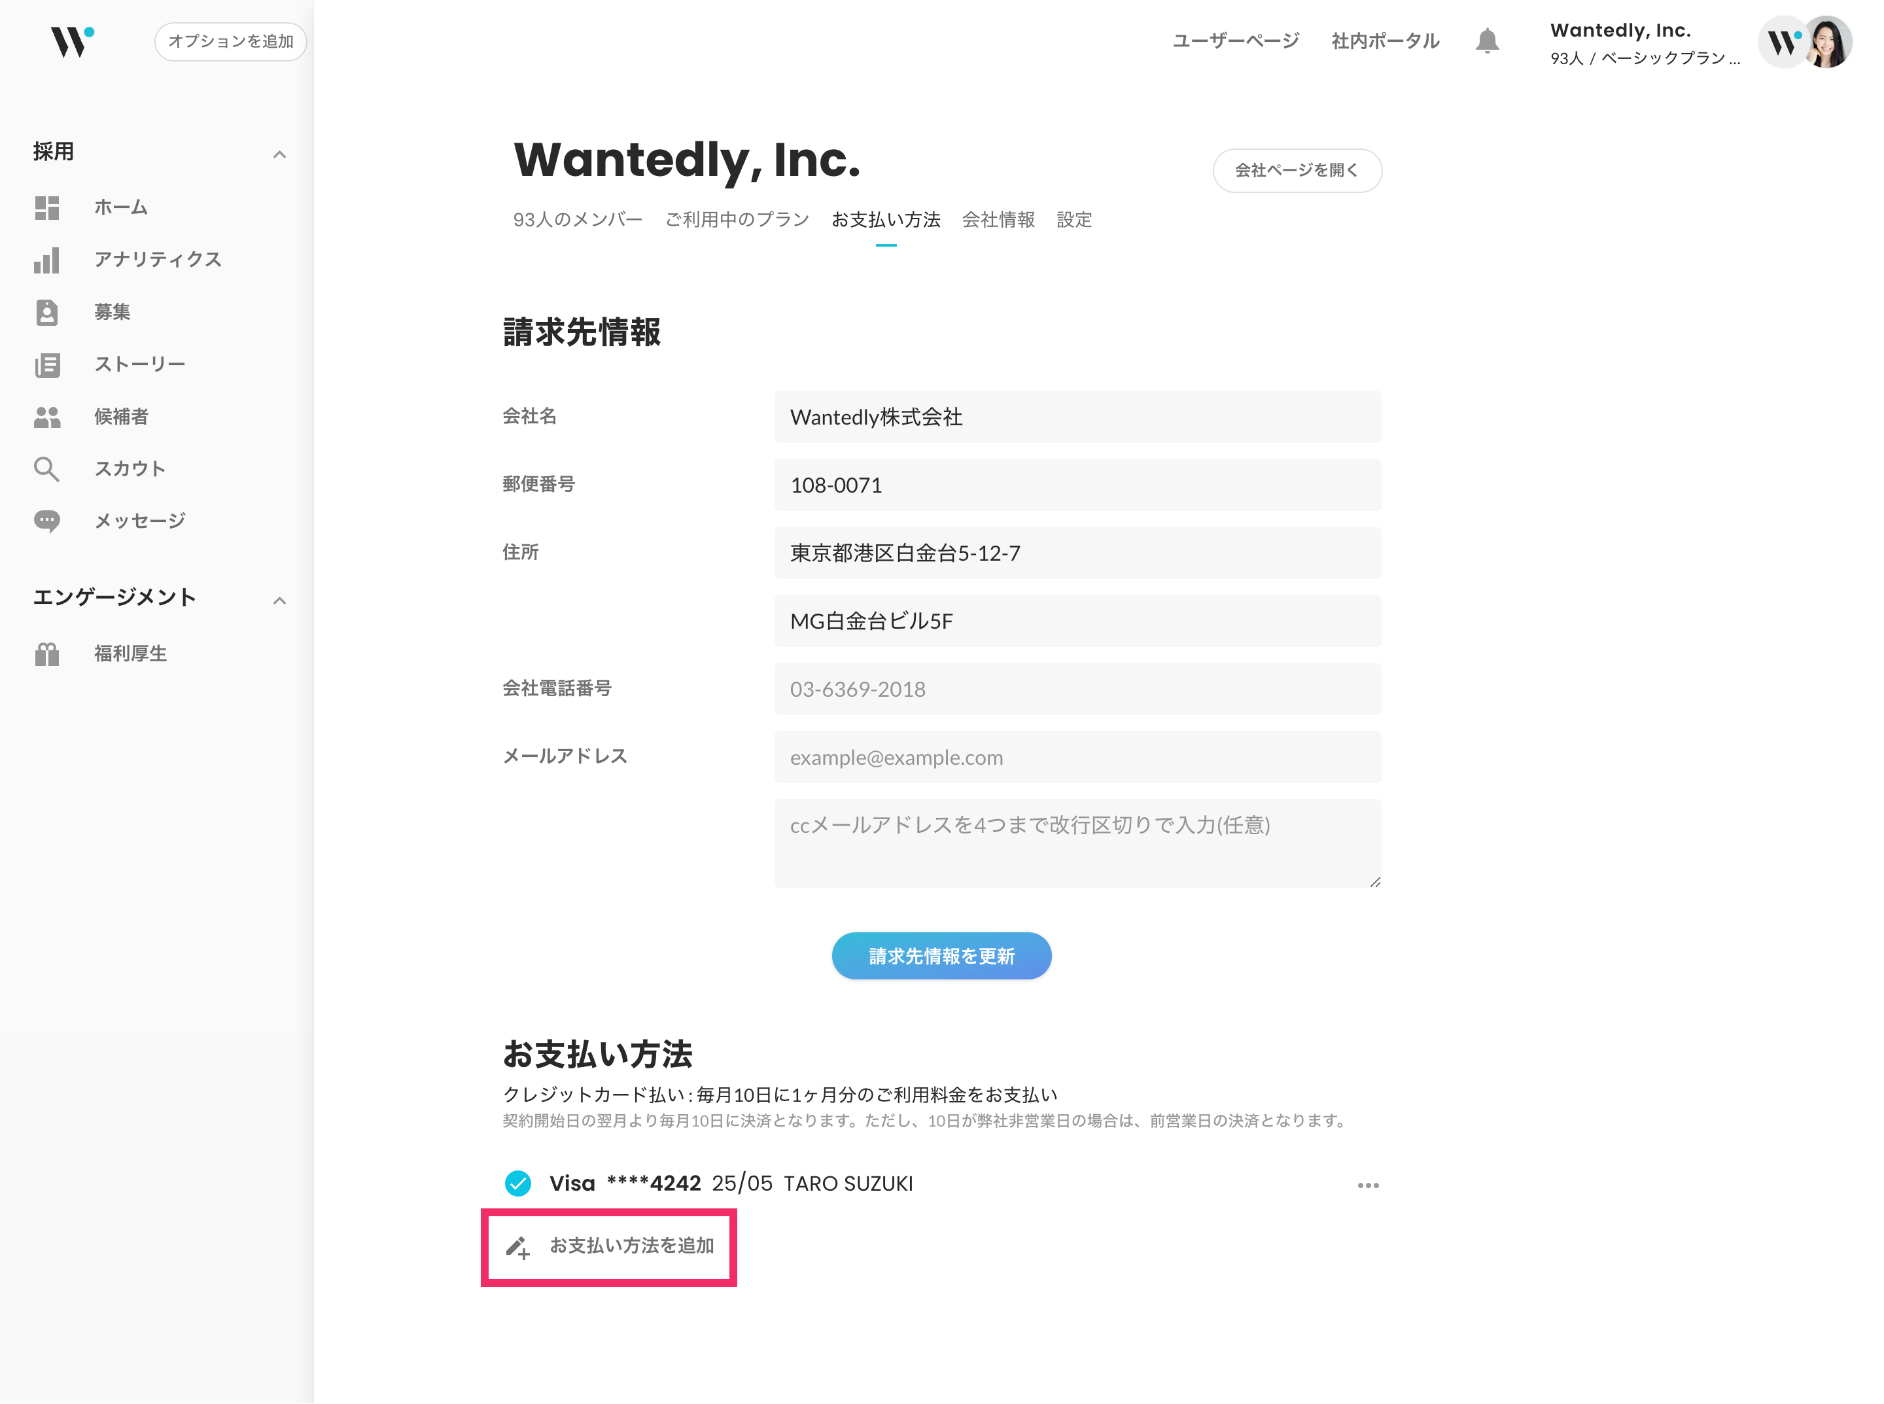Focus the メールアドレス field
The image size is (1884, 1404).
coord(1077,756)
